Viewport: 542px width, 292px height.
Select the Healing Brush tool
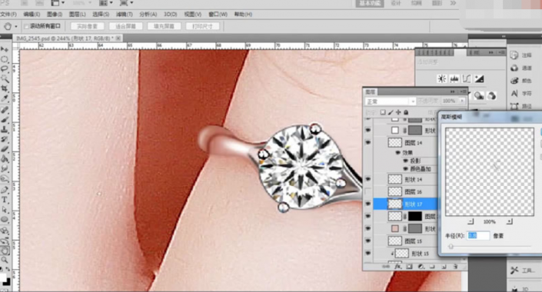click(x=5, y=110)
